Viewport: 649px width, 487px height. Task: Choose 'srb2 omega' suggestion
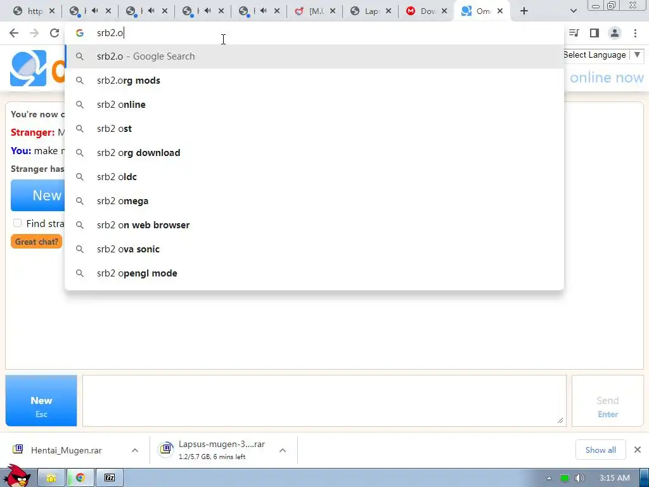[314, 201]
